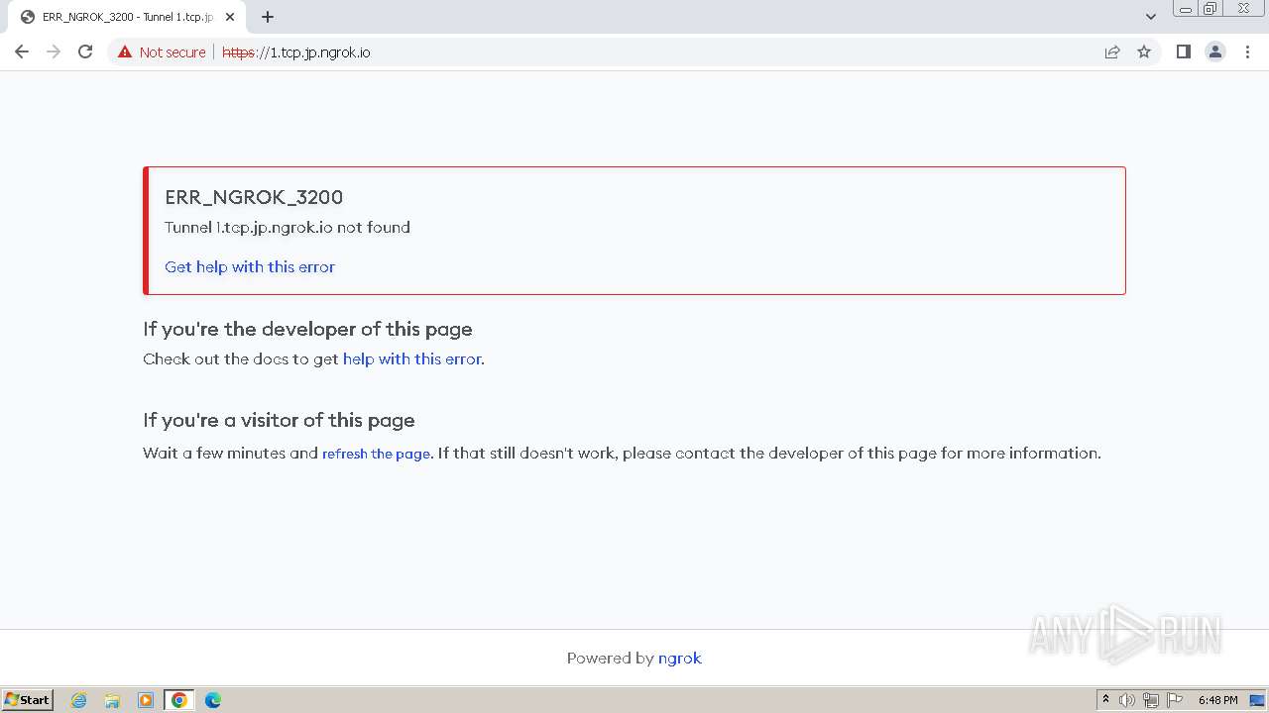Viewport: 1269px width, 713px height.
Task: Reload the current page
Action: coord(85,51)
